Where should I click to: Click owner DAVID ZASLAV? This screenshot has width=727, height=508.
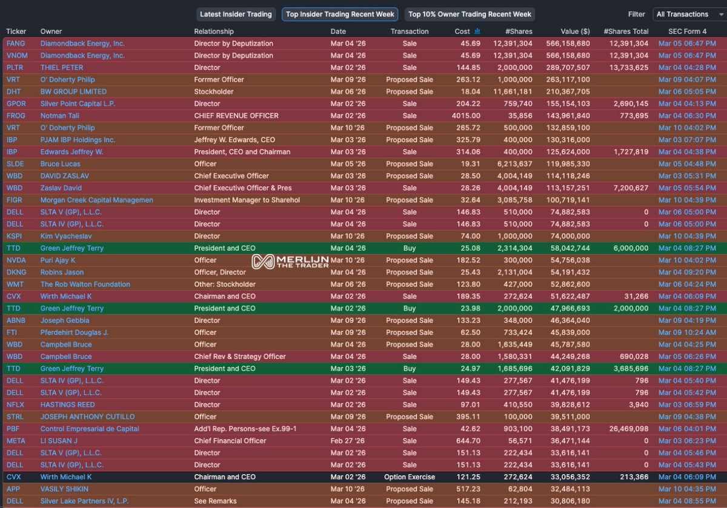pos(65,176)
